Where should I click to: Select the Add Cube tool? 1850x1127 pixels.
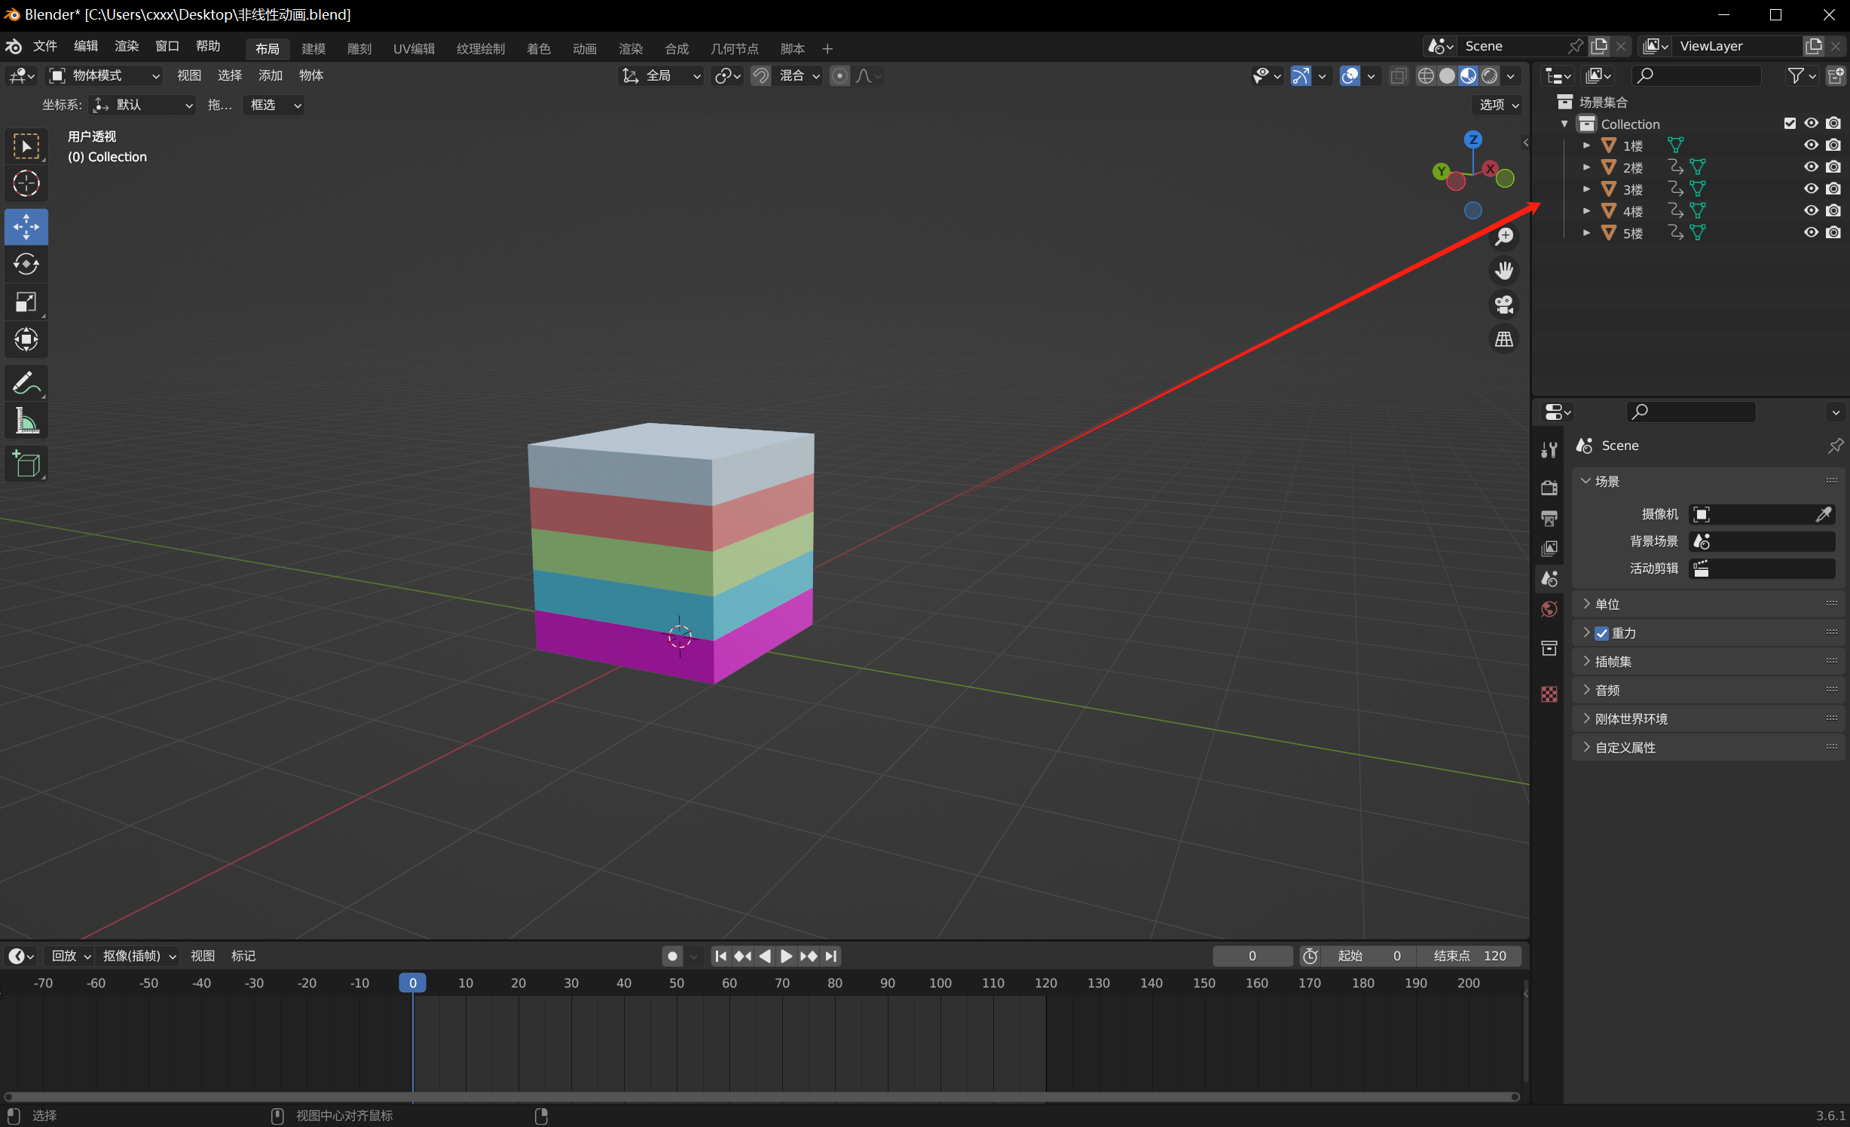point(26,464)
